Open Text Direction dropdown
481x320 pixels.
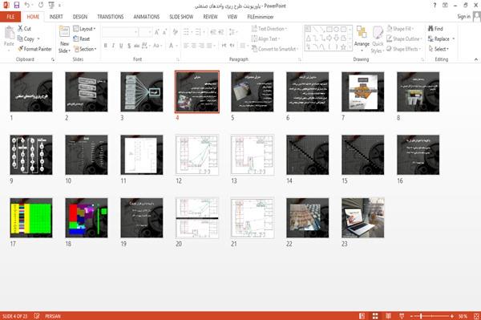269,29
